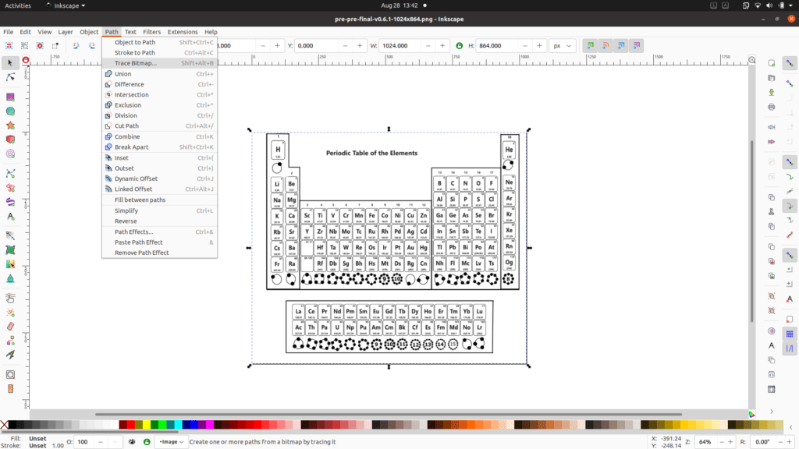Click the zoom-fit icon at ruler corner

click(751, 59)
